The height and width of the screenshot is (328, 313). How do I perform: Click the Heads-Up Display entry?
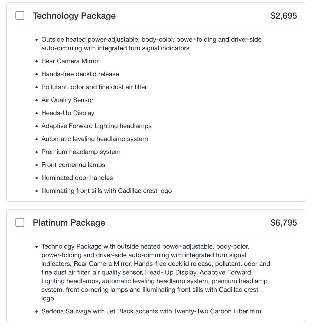(x=68, y=113)
